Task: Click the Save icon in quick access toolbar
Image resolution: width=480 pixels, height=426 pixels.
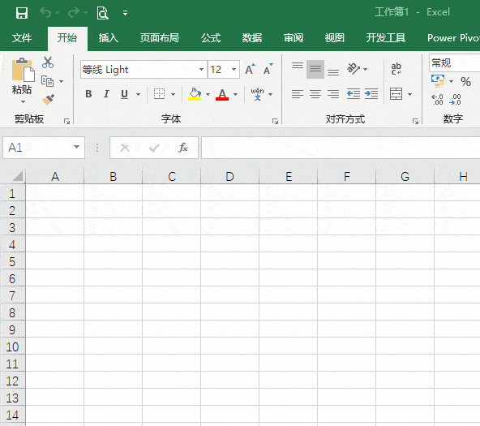Action: click(x=22, y=13)
